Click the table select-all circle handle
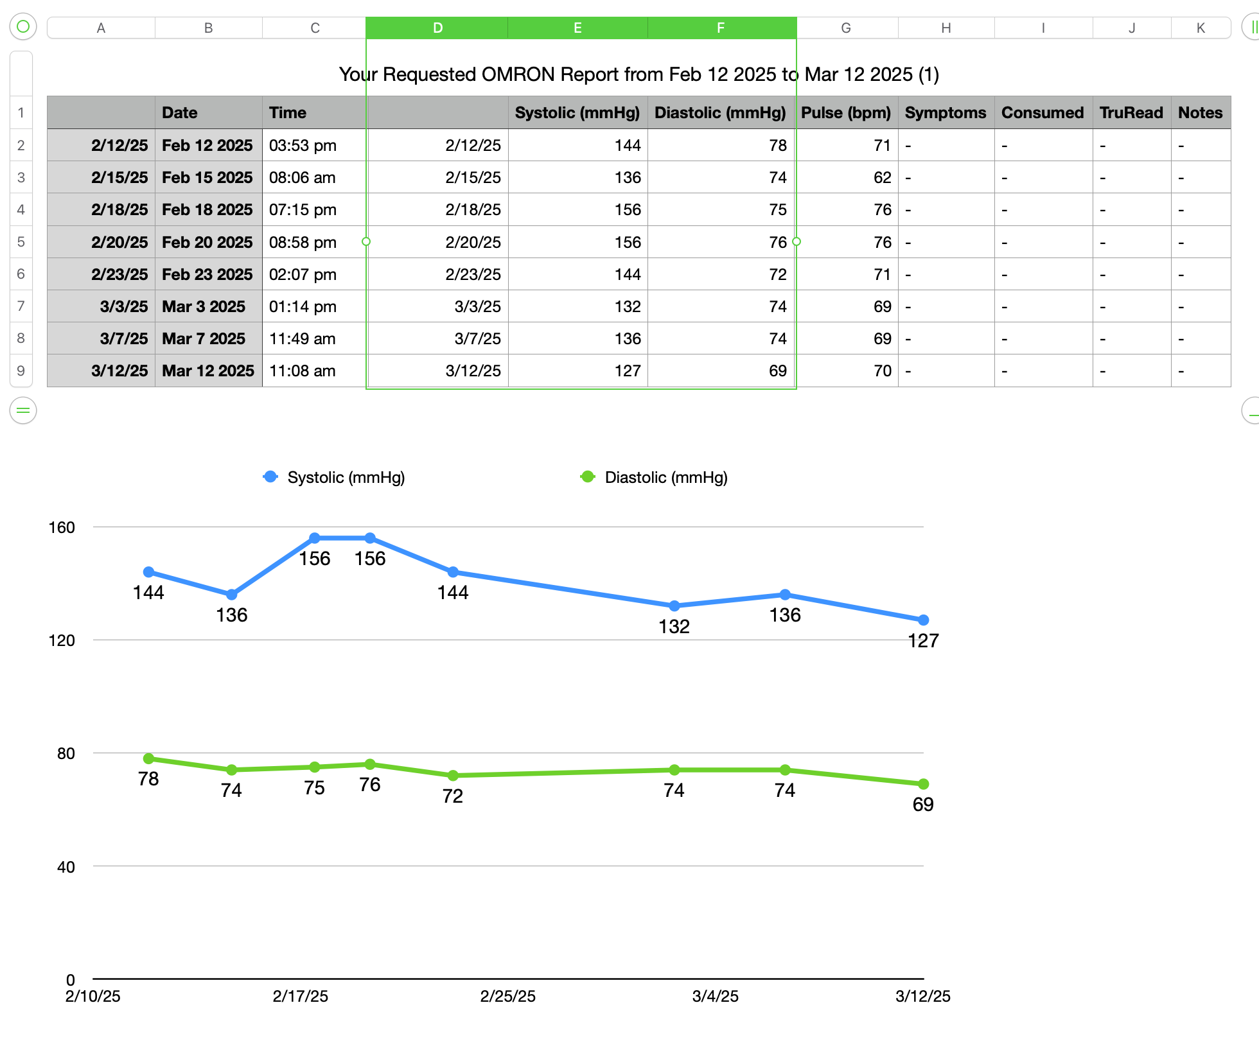 23,27
